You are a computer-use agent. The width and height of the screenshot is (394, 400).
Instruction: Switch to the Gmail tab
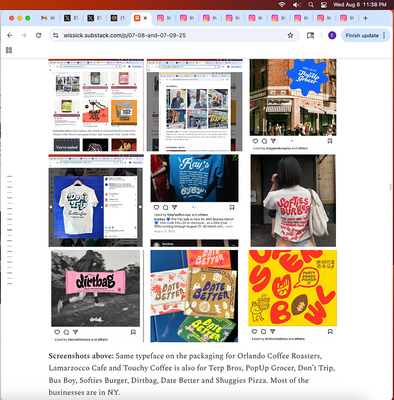pyautogui.click(x=48, y=18)
